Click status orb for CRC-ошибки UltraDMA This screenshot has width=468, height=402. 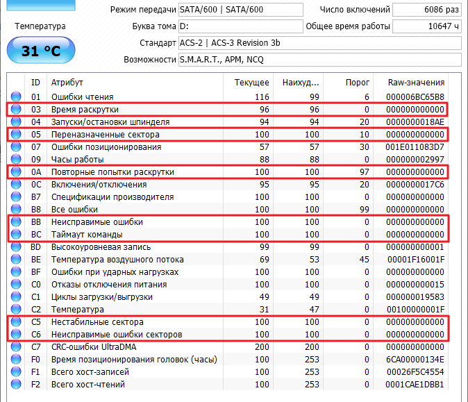point(16,347)
